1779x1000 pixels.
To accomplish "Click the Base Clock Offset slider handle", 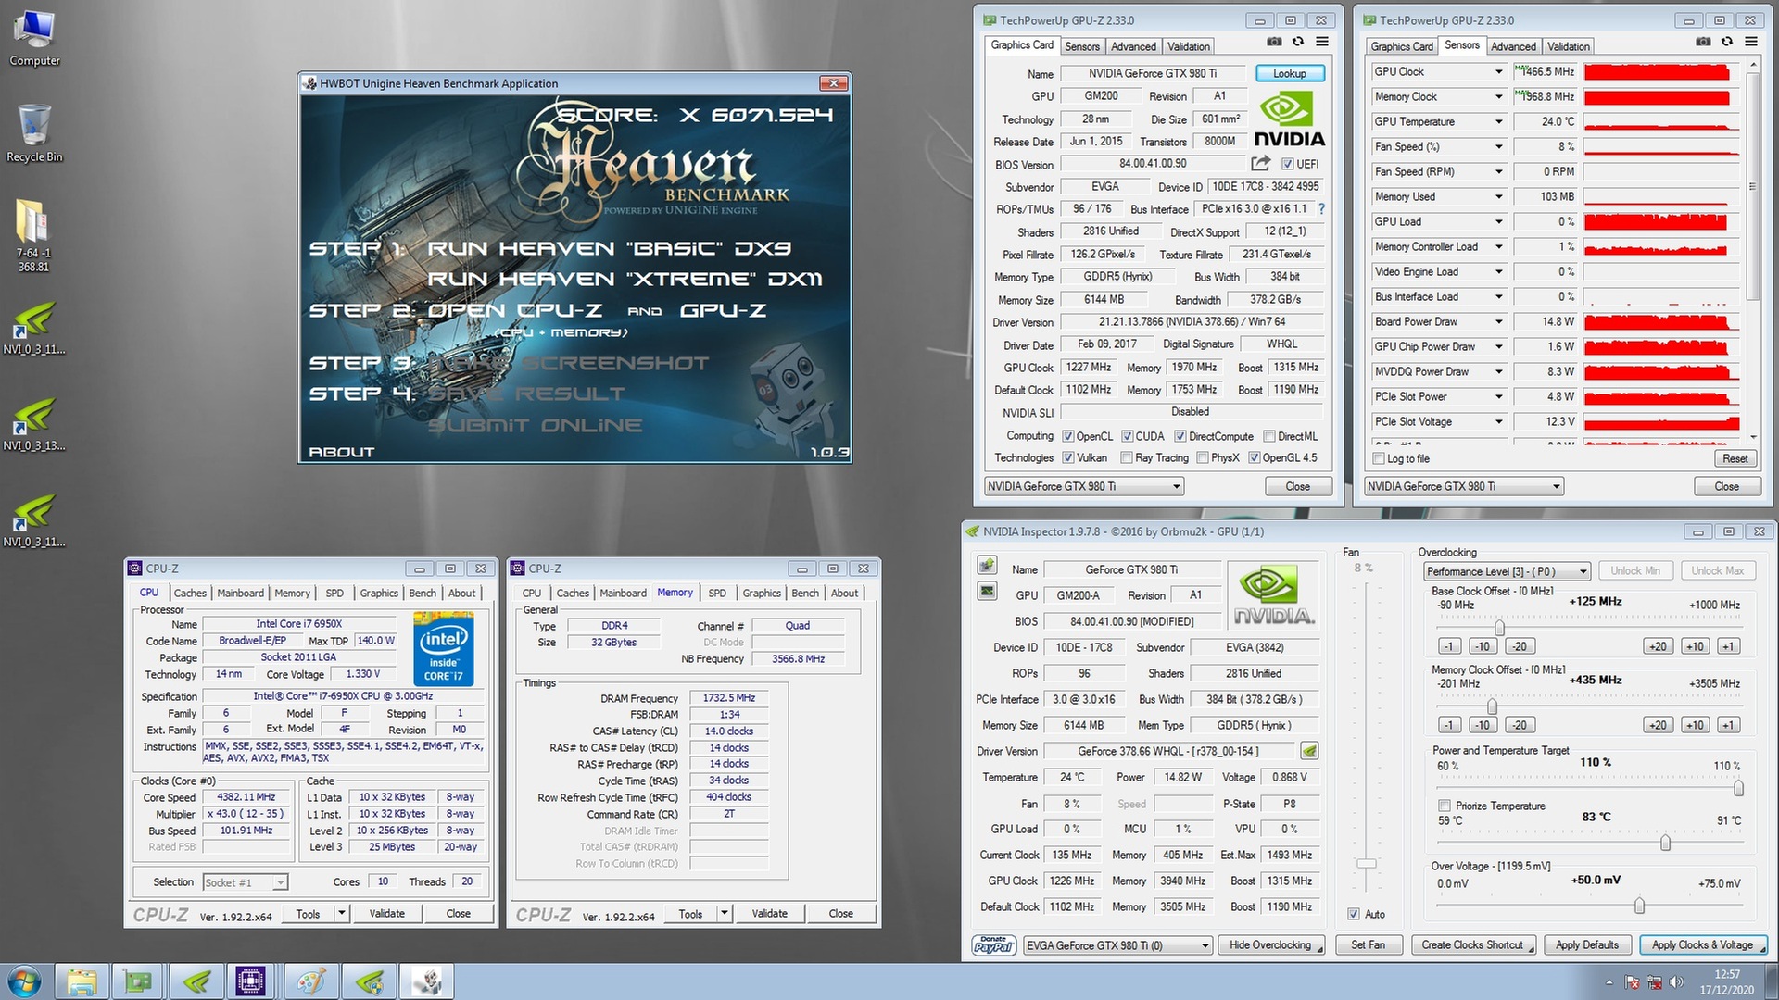I will tap(1498, 629).
